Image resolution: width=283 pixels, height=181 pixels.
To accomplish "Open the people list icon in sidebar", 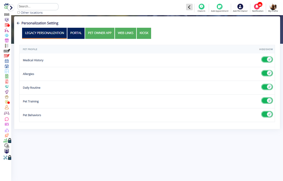I will tap(7, 46).
